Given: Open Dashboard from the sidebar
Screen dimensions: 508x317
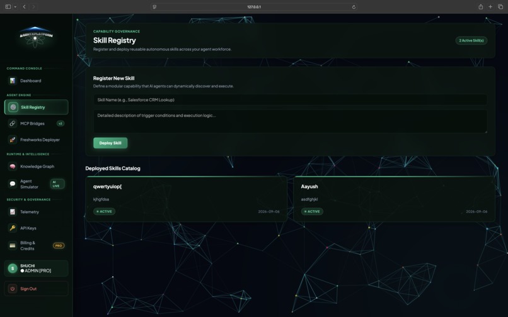Looking at the screenshot, I should coord(37,81).
